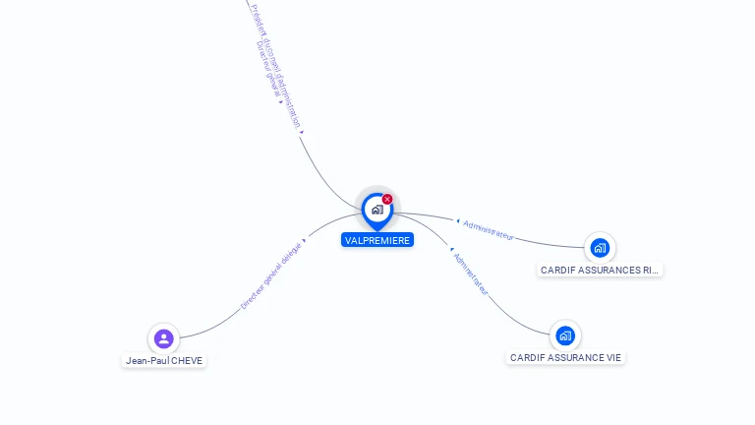Screen dimensions: 755x425
Task: Select the VALPREMIERE blue label
Action: tap(377, 240)
